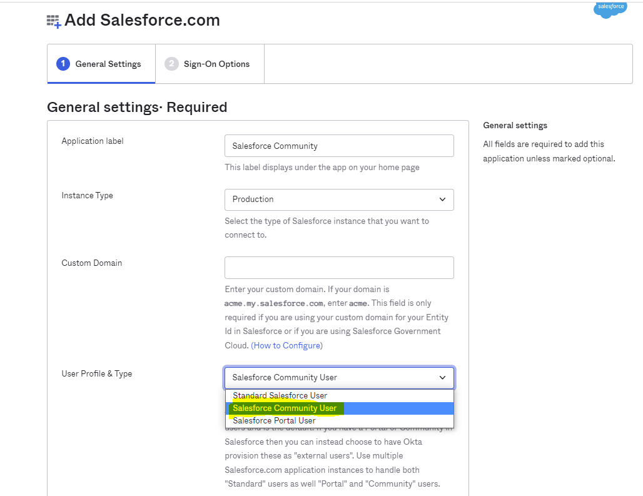
Task: Open the Instance Type dropdown
Action: pyautogui.click(x=339, y=200)
